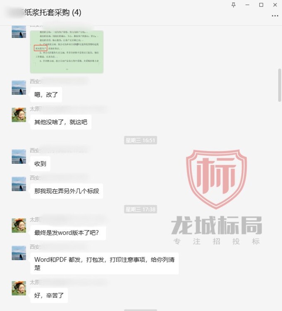The image size is (282, 311).
Task: Click avatar next to "最终是发word版本了吧?"
Action: coord(19,226)
